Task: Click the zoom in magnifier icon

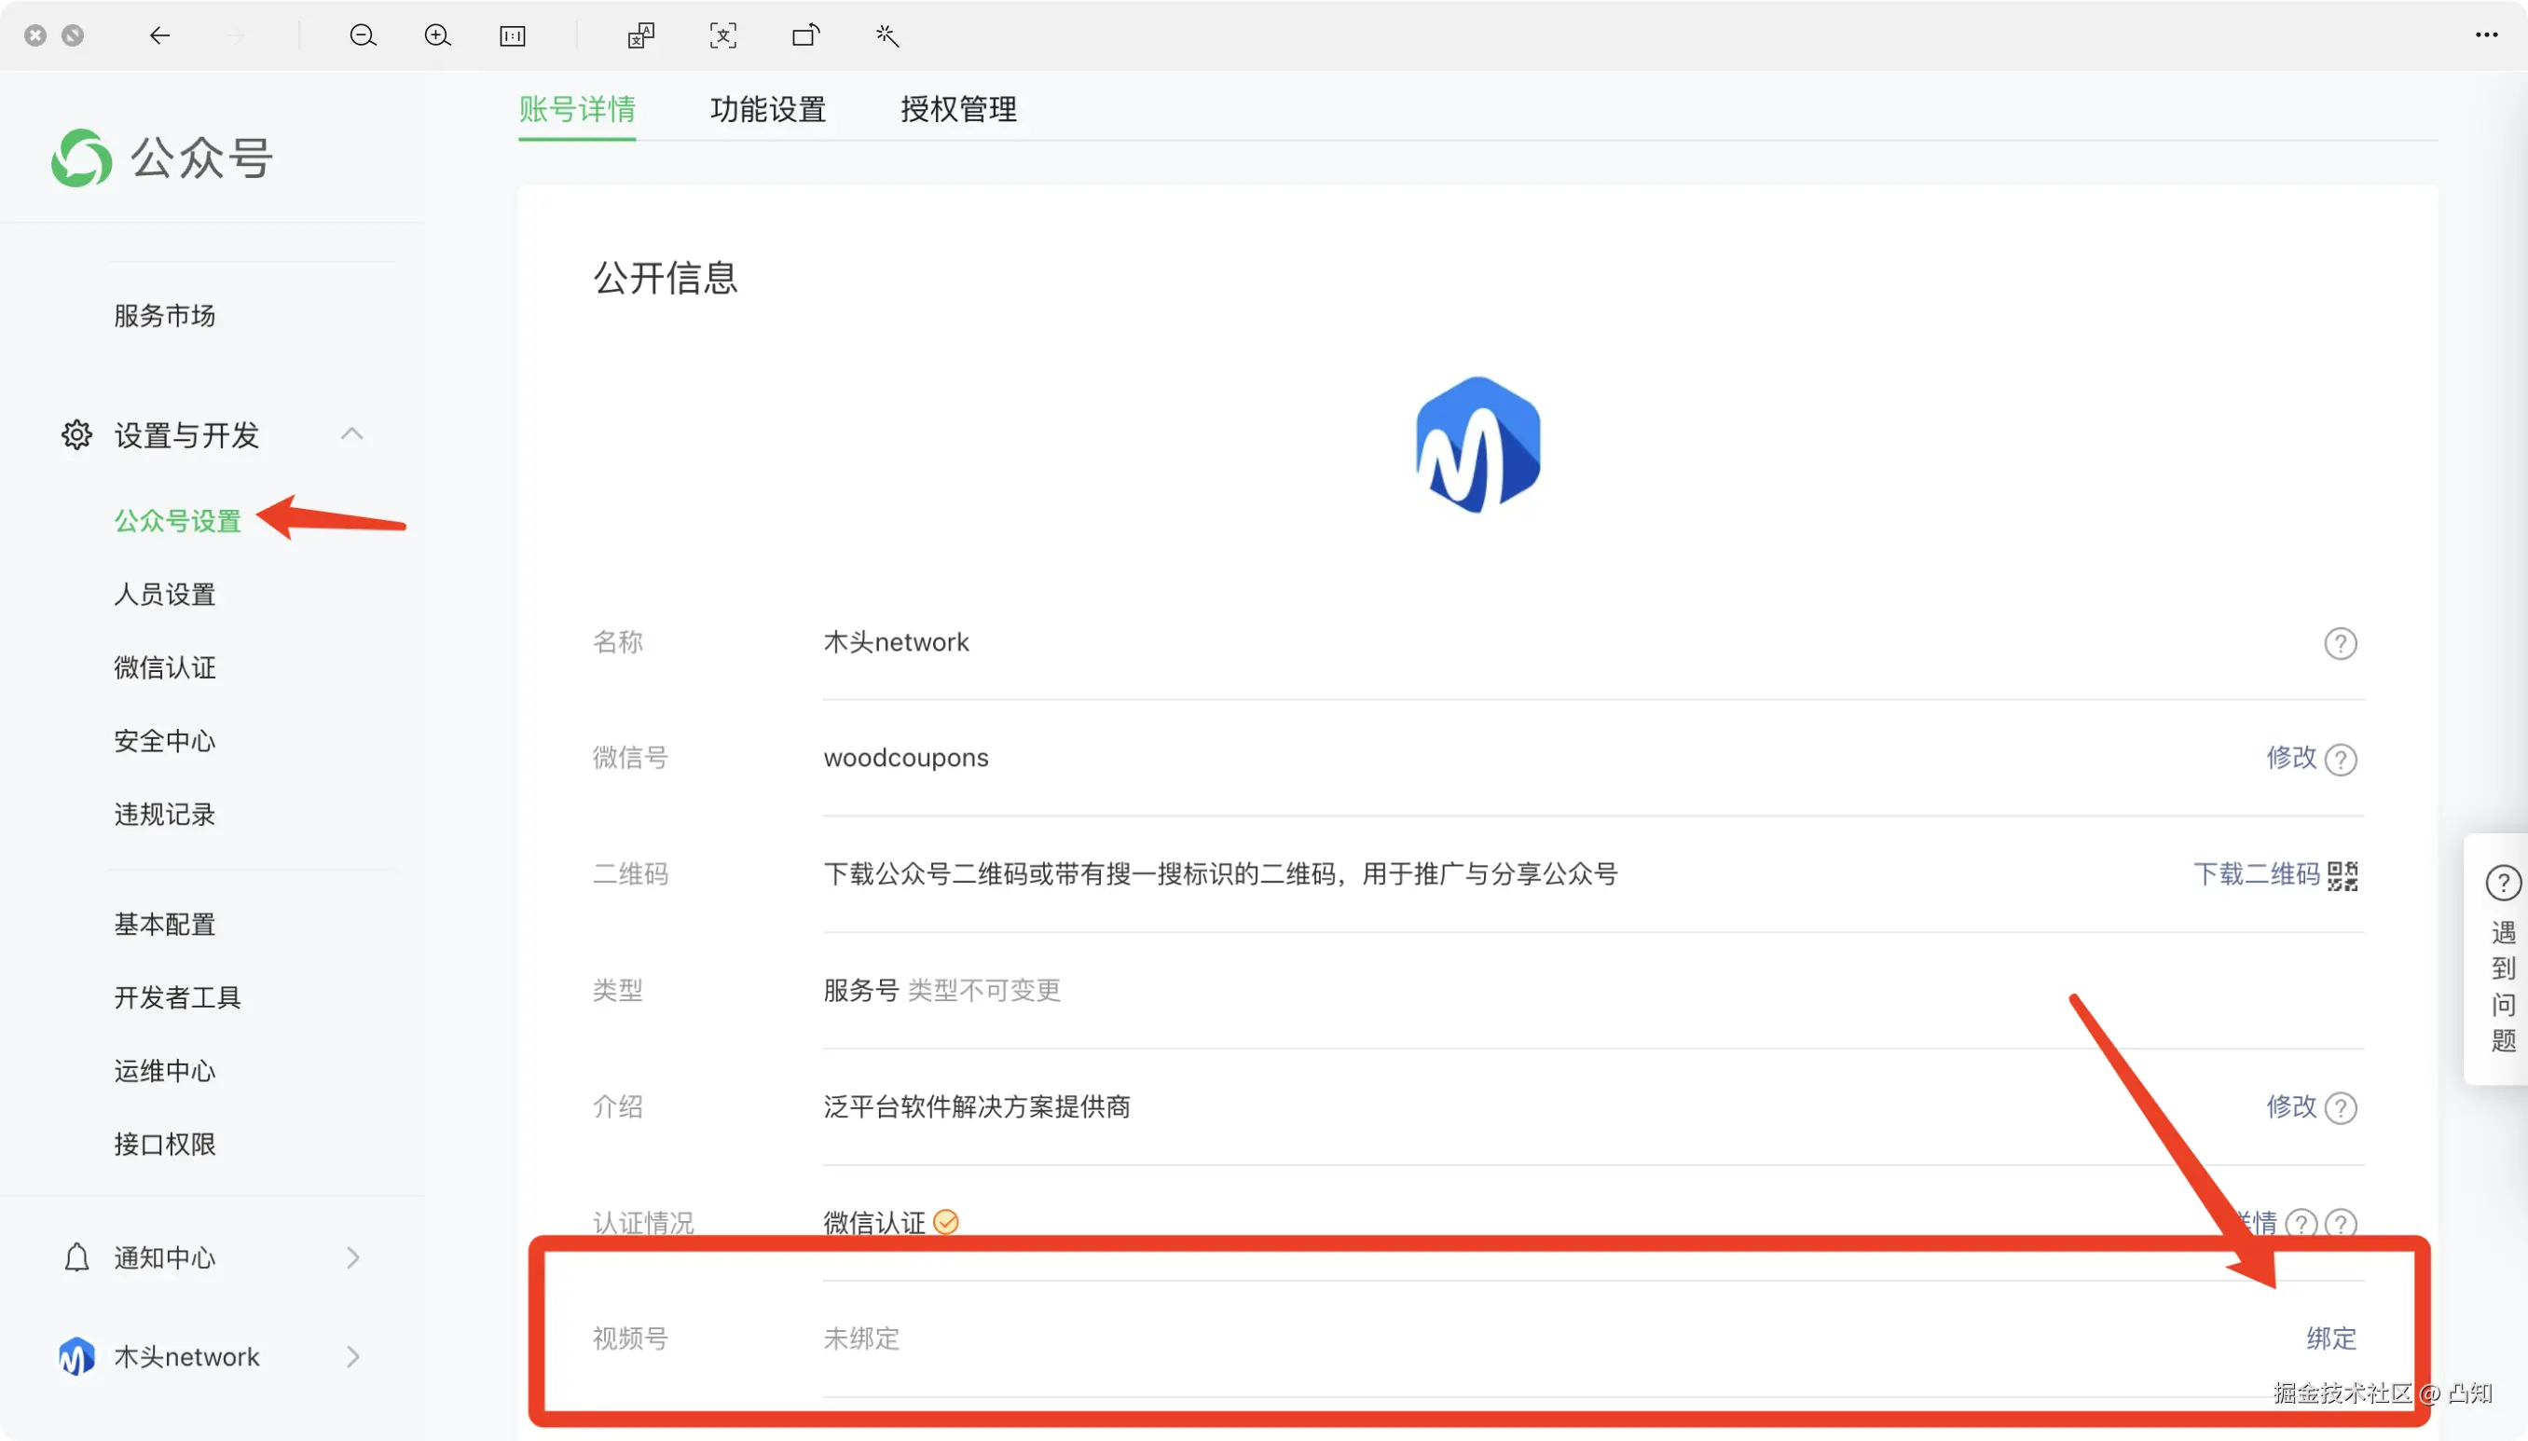Action: point(436,36)
